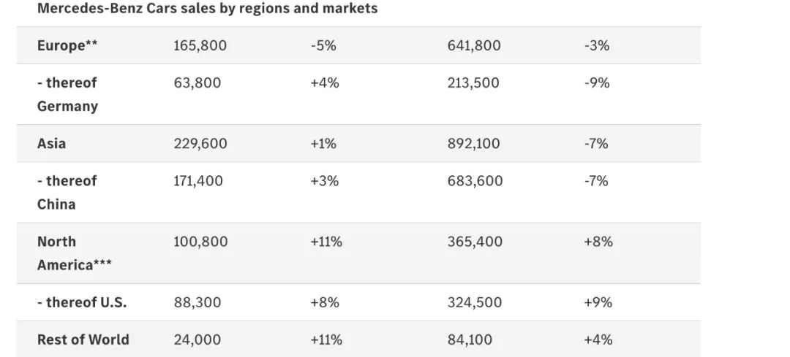Image resolution: width=790 pixels, height=357 pixels.
Task: Select the 641,800 Europe total
Action: [474, 45]
